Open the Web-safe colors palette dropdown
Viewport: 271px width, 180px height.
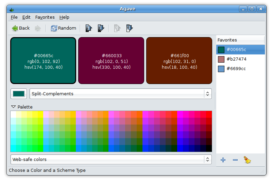click(111, 160)
